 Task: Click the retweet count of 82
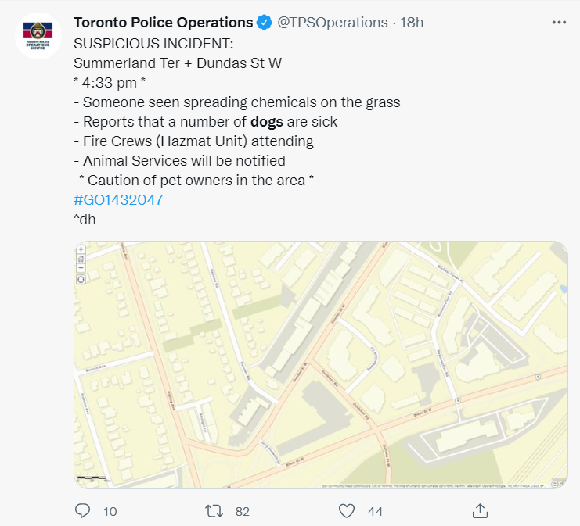(x=242, y=511)
